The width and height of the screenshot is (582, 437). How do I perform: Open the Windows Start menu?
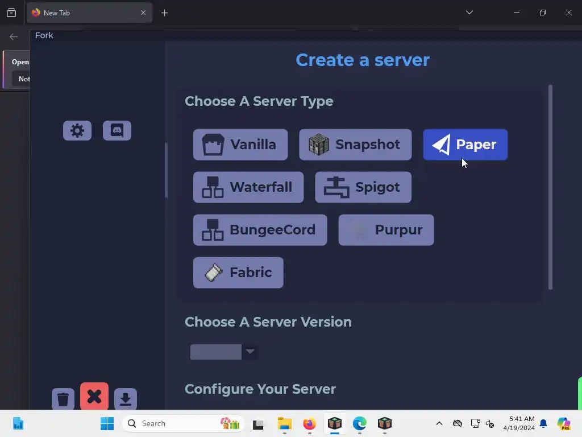click(x=107, y=423)
